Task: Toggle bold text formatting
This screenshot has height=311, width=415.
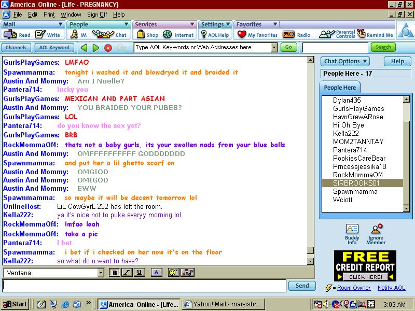Action: pos(115,273)
